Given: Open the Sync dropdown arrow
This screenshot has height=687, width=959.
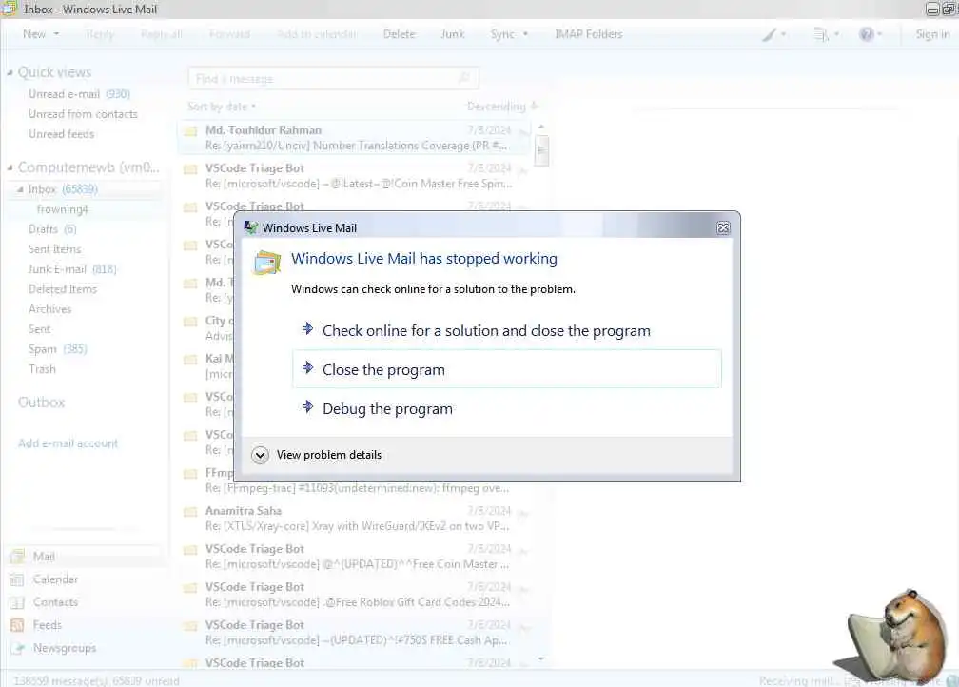Looking at the screenshot, I should (525, 34).
